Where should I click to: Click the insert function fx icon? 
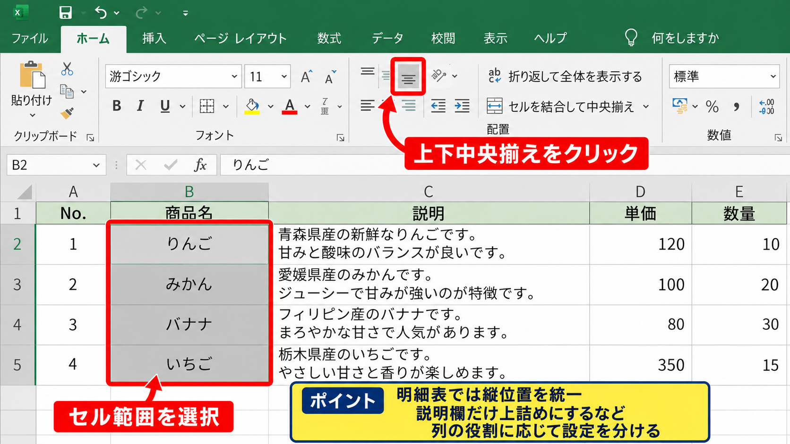(x=200, y=165)
